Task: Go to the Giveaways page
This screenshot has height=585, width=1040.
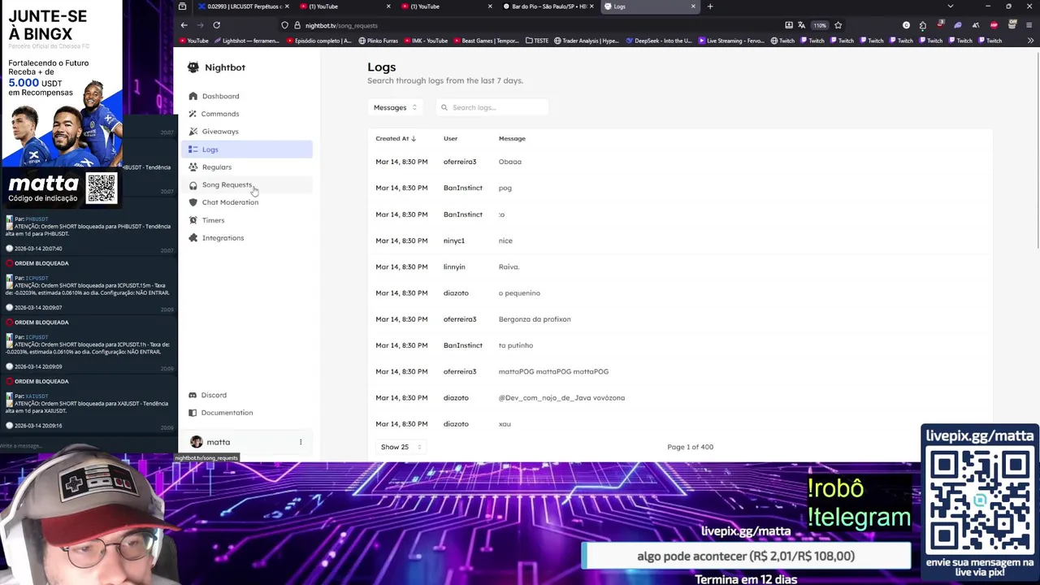Action: coord(248,132)
